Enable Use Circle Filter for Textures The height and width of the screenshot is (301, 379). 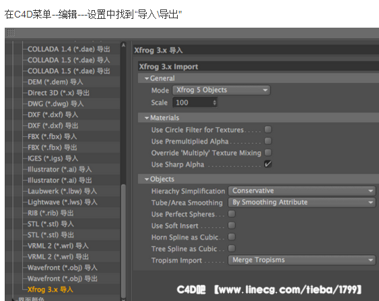[x=268, y=130]
